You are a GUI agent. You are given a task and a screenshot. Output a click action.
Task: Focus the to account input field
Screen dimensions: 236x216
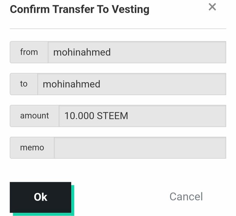132,84
